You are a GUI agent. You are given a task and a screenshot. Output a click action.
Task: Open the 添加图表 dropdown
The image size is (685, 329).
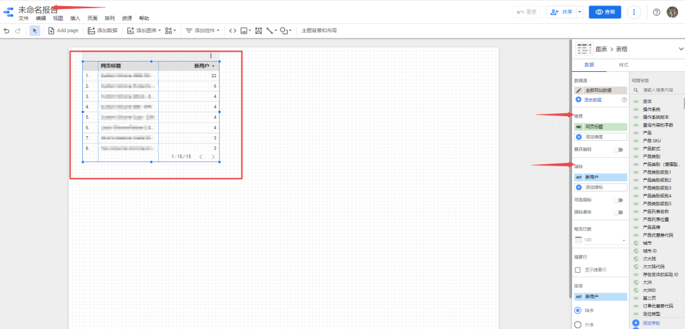coord(142,31)
